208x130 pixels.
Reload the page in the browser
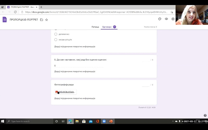point(15,12)
